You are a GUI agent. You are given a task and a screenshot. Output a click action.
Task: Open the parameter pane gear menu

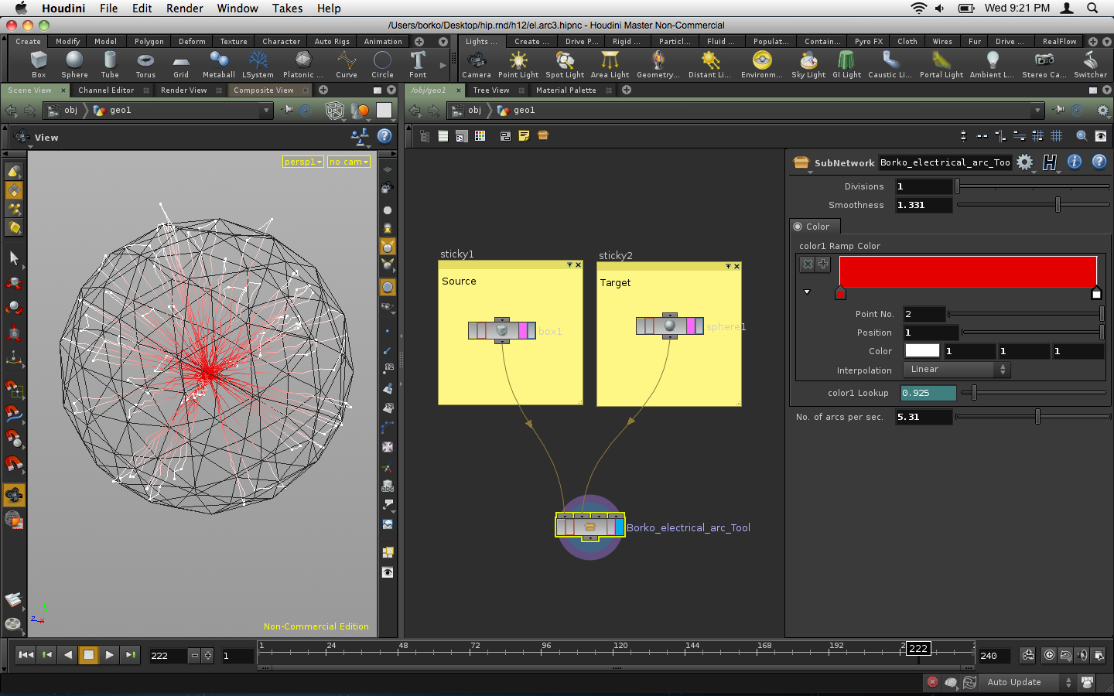coord(1025,162)
